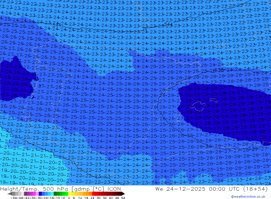Pick the dark green swatch at -12
Viewport: 271px width, 199px height.
click(x=55, y=194)
